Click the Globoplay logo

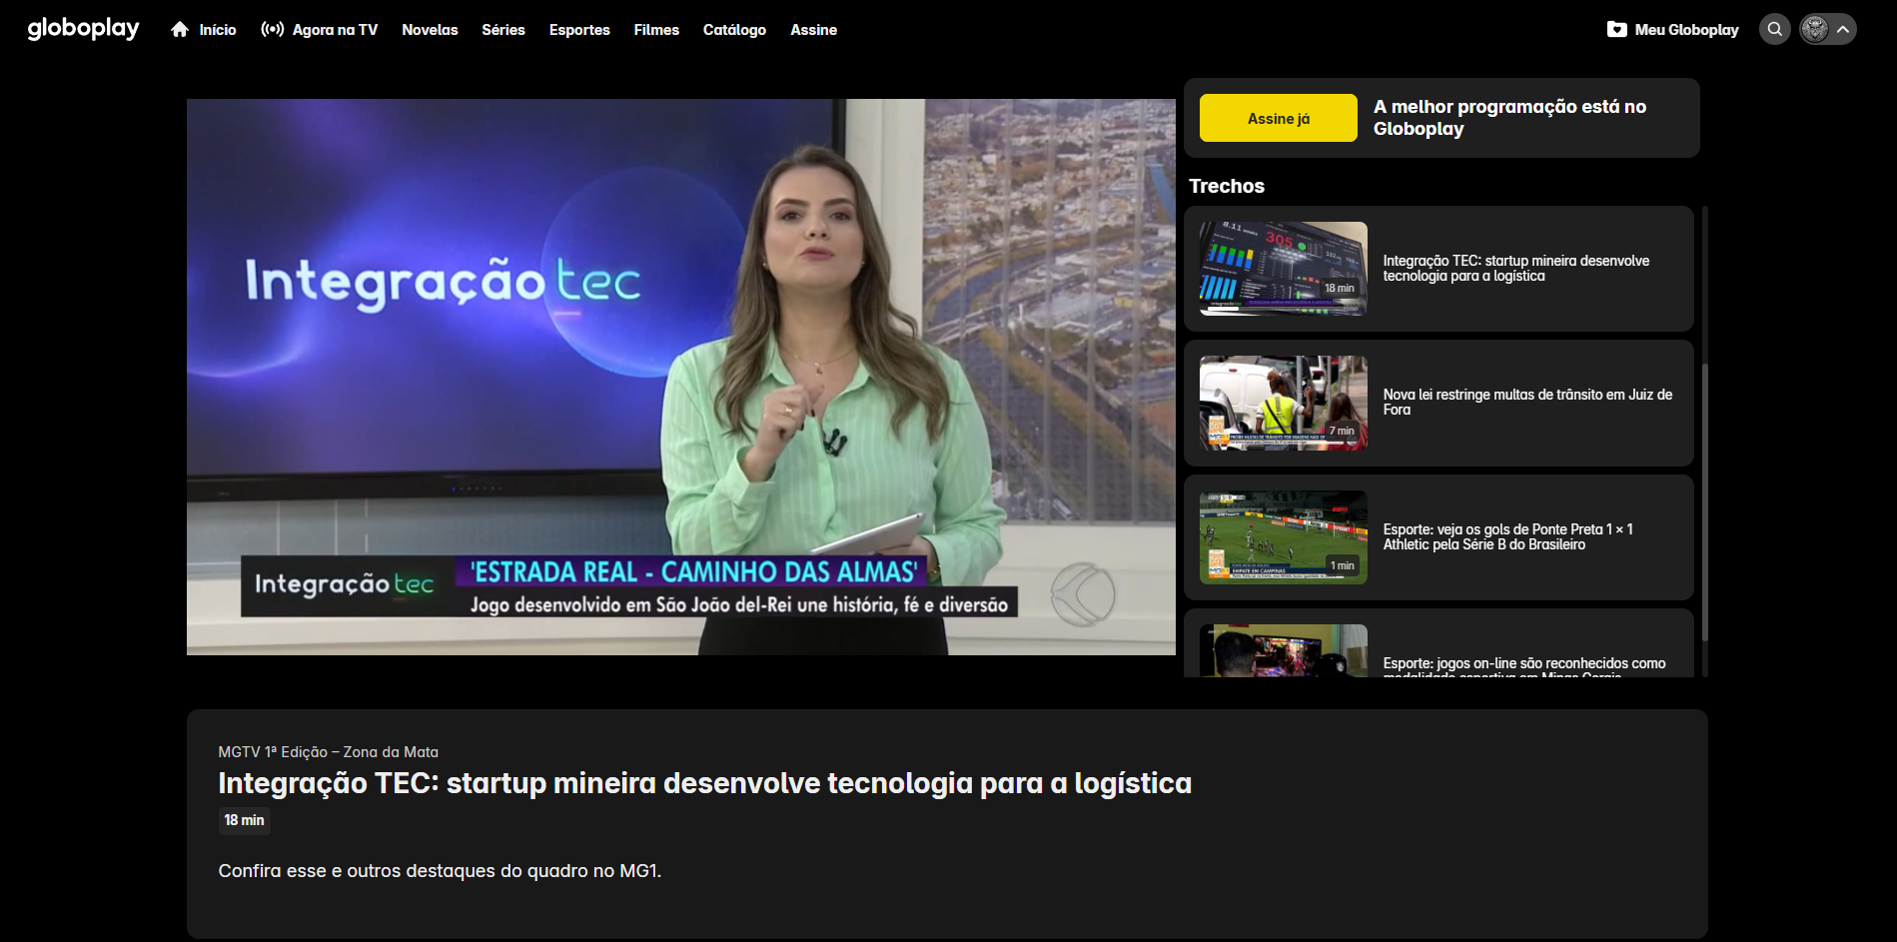(84, 29)
